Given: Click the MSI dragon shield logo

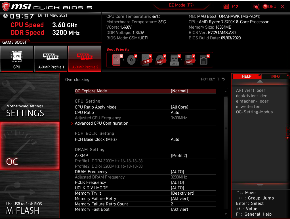Looking at the screenshot, I should (x=6, y=7).
